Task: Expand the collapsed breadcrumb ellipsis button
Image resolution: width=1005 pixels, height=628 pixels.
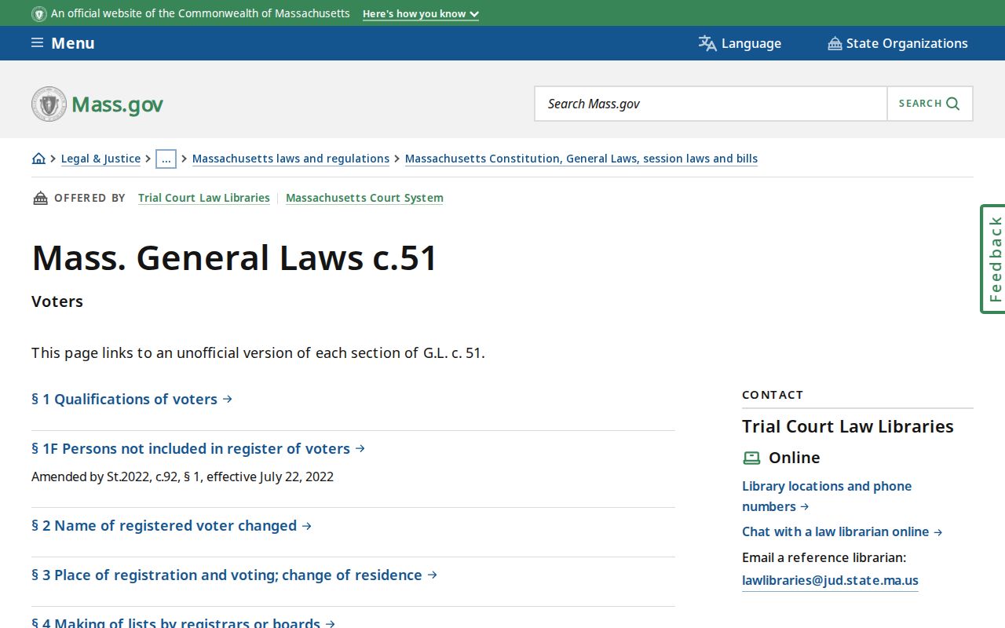Action: pyautogui.click(x=166, y=159)
